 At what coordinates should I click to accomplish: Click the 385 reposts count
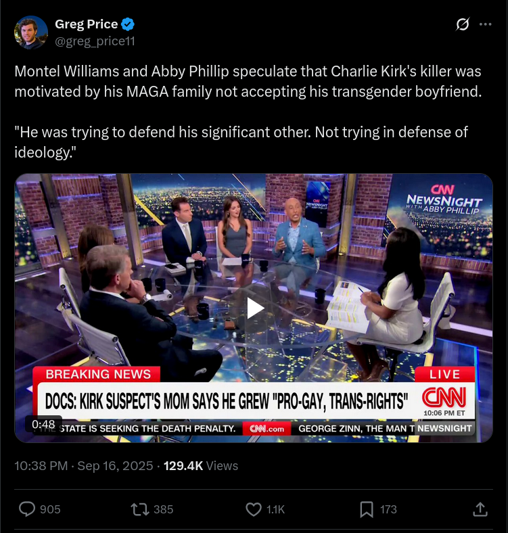pos(163,509)
